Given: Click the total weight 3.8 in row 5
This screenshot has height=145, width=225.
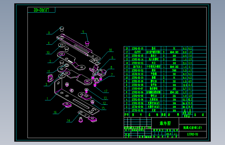Looking at the screenshot, I should click(x=190, y=96).
